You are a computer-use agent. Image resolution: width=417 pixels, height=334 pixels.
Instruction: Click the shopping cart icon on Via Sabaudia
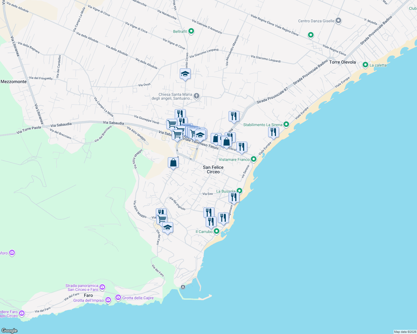point(171,123)
